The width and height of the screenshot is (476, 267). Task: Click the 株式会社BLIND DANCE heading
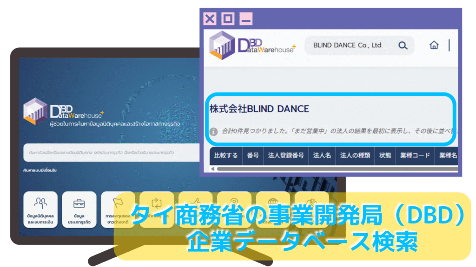pos(259,109)
